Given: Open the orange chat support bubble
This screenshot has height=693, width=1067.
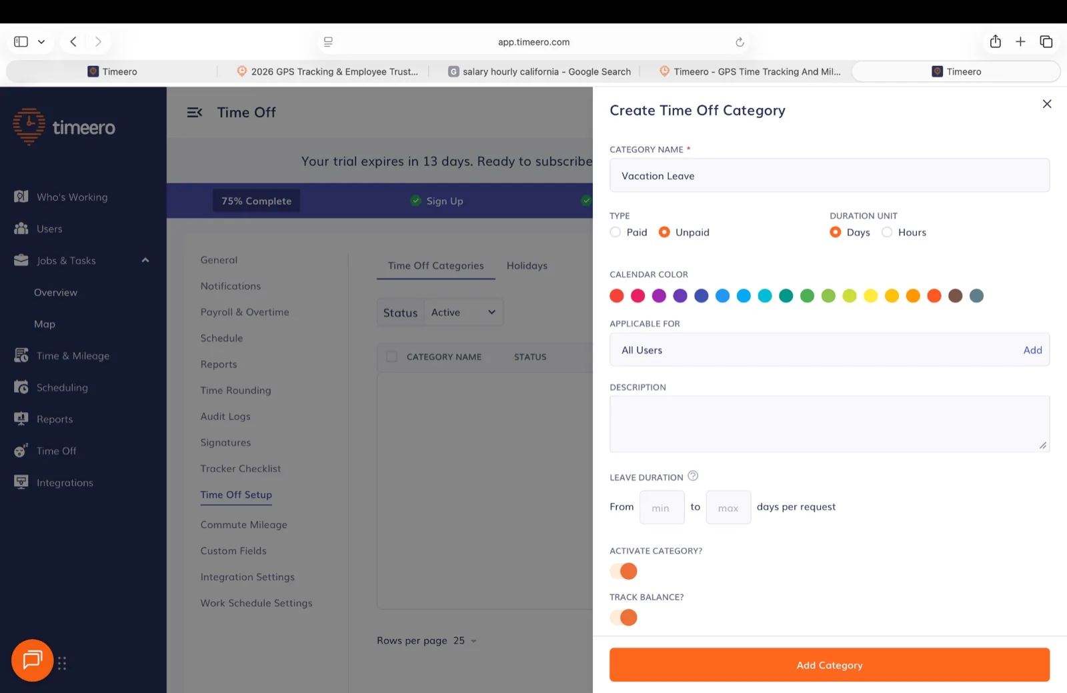Looking at the screenshot, I should click(33, 660).
